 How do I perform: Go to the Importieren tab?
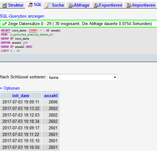coord(141,5)
